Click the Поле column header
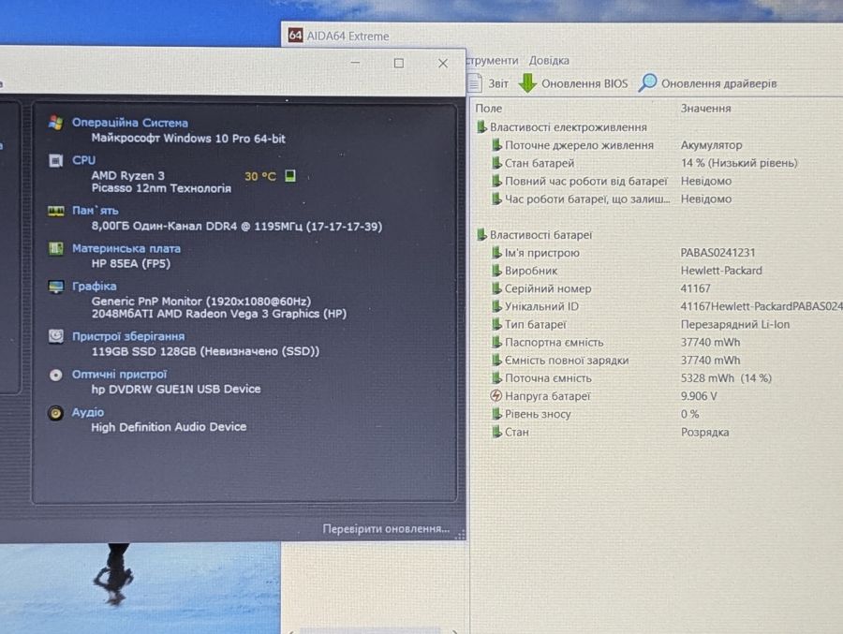 pyautogui.click(x=489, y=108)
